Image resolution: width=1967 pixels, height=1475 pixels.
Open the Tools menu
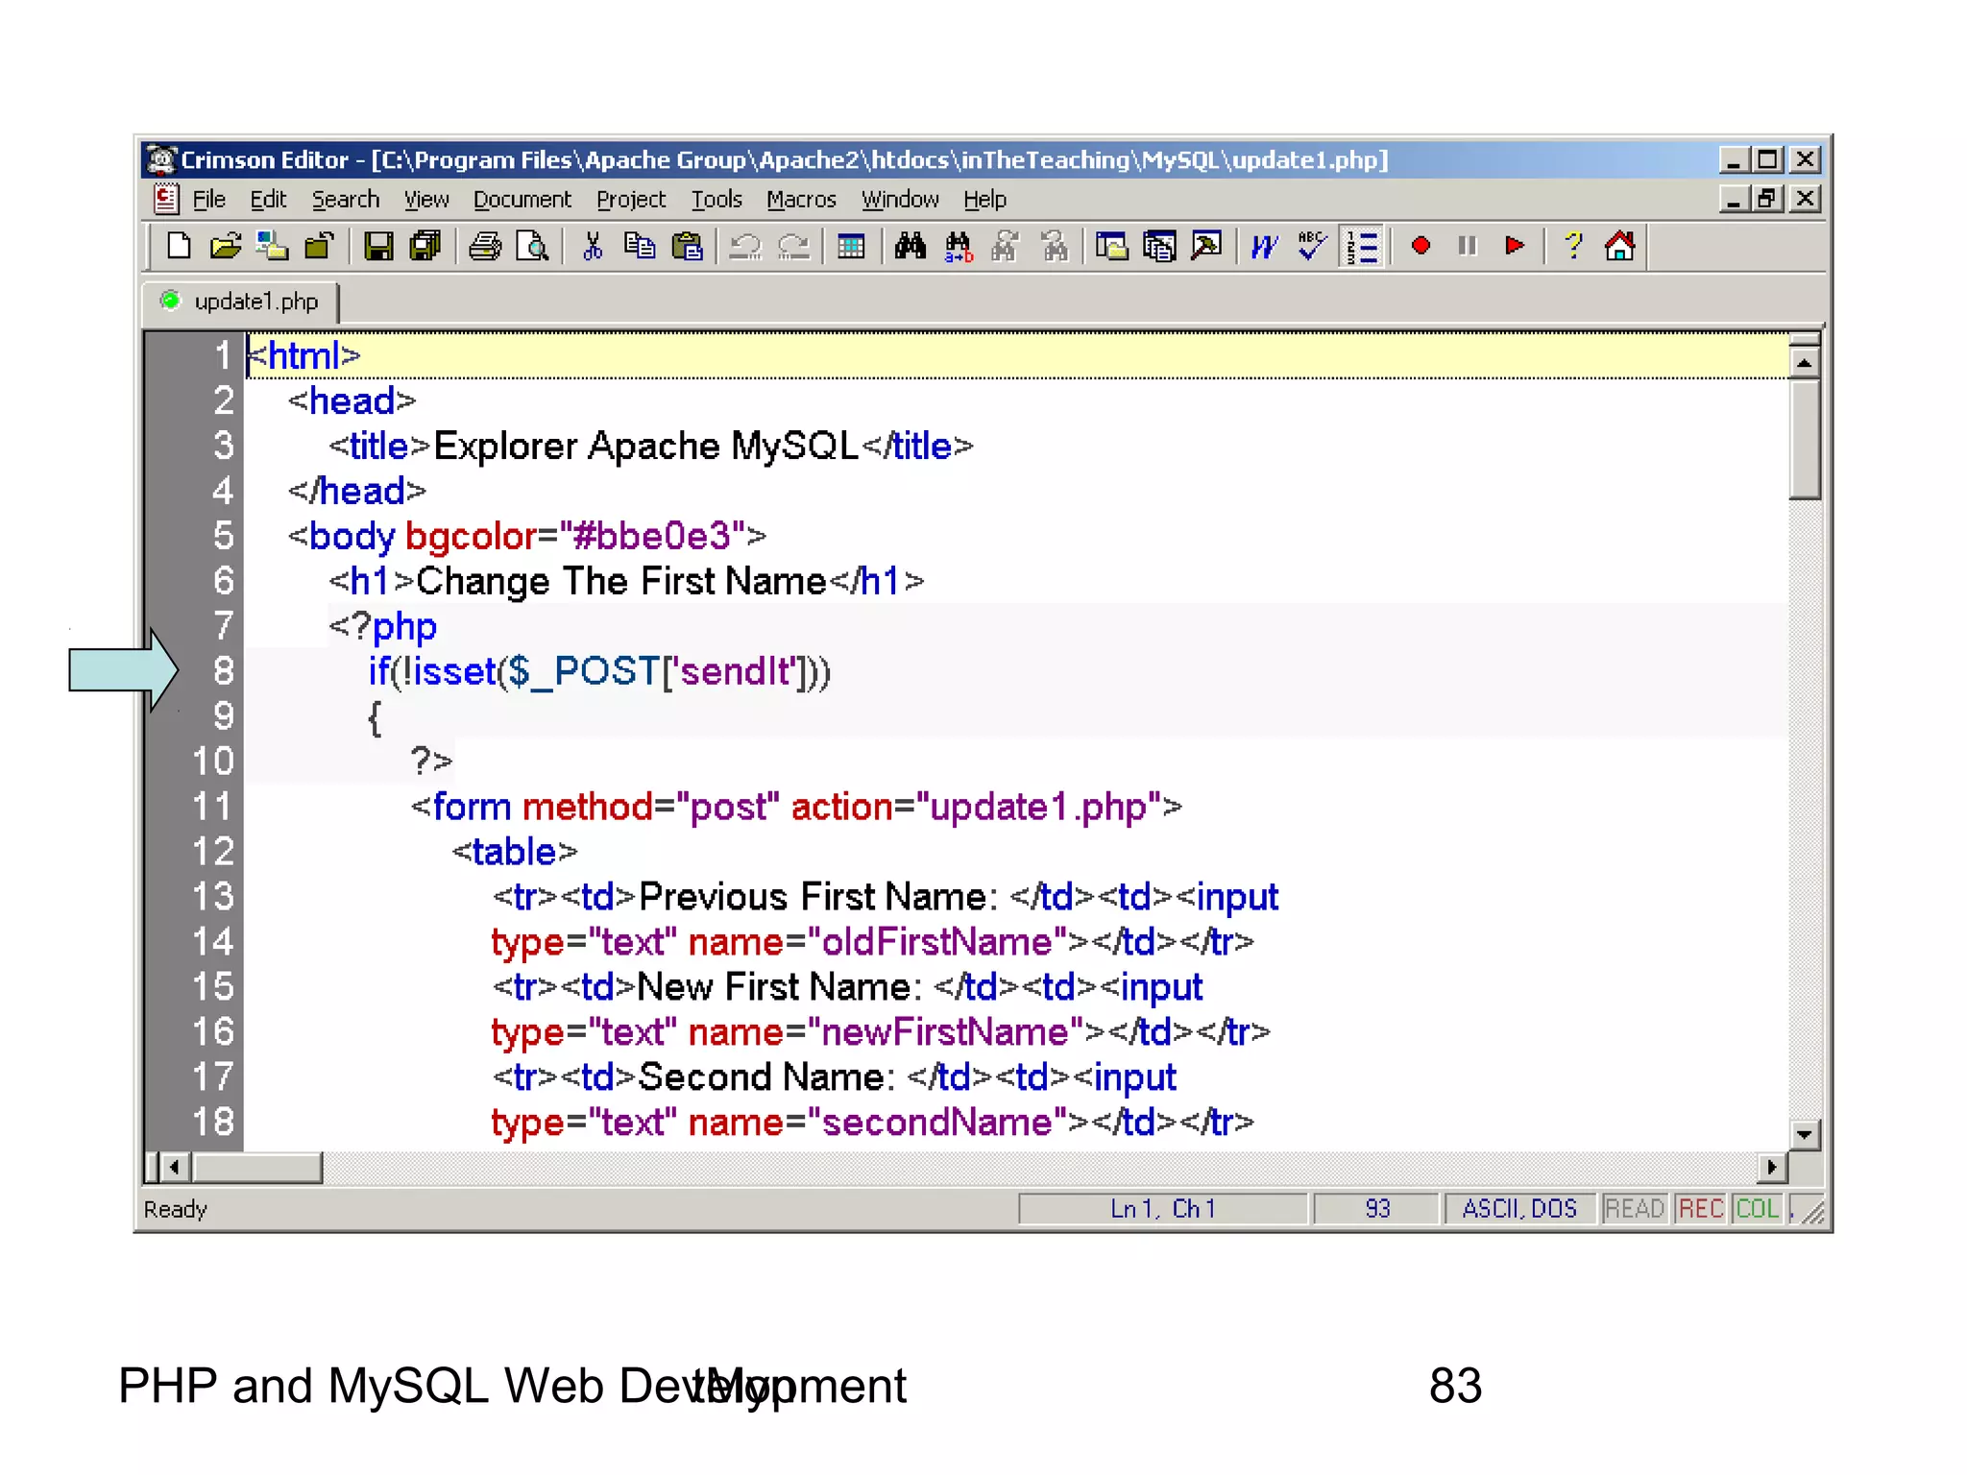716,200
